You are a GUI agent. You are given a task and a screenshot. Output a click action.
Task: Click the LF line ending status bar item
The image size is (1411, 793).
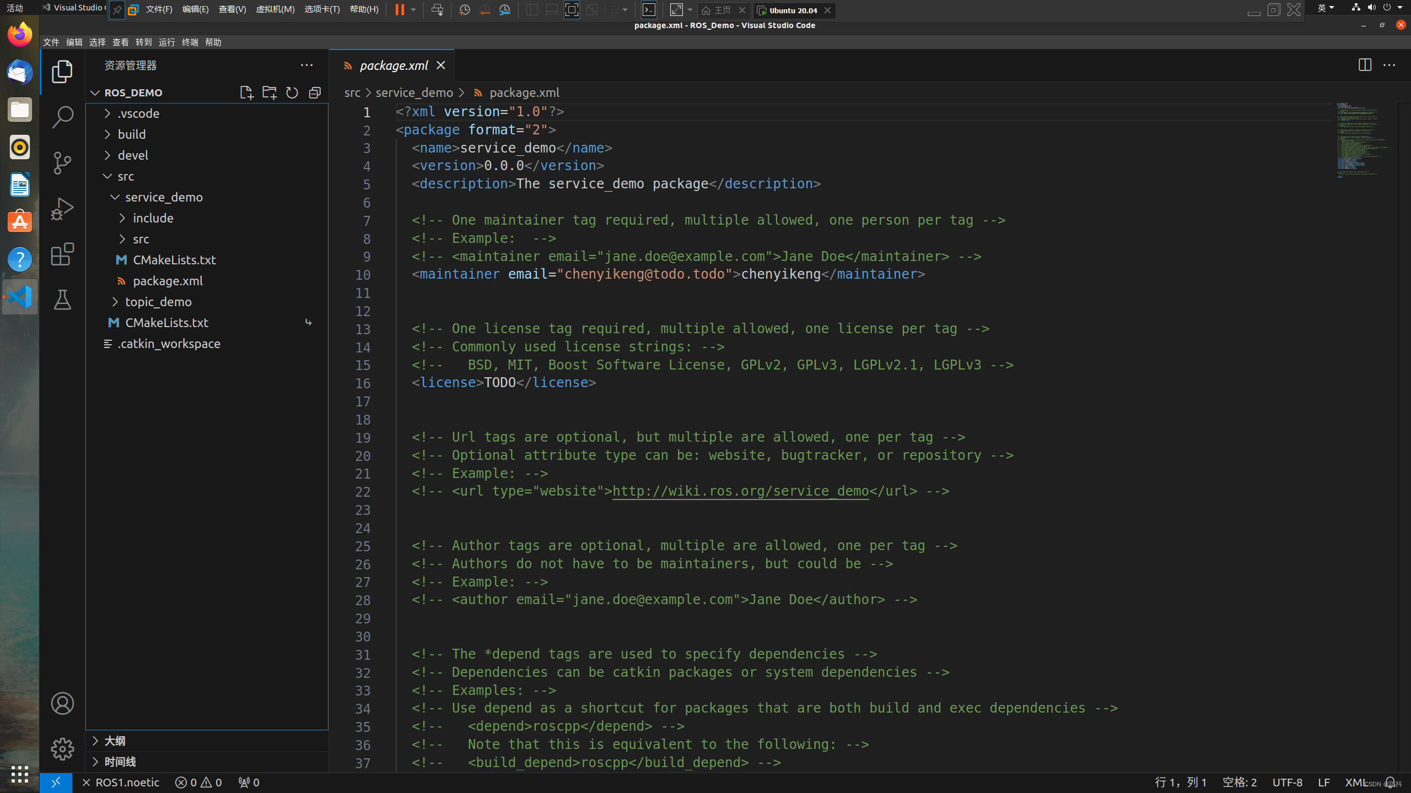point(1323,783)
